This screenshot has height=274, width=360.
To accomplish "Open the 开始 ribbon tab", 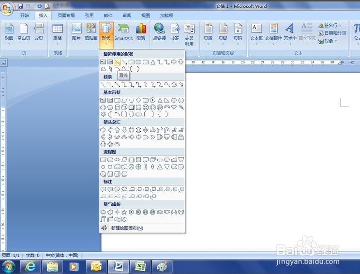I will [24, 15].
